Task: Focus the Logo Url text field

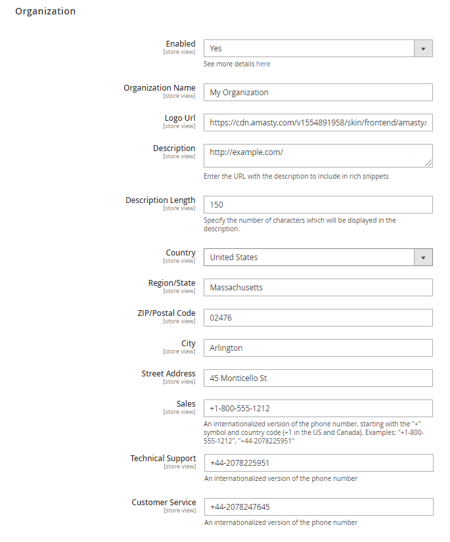Action: coord(318,123)
